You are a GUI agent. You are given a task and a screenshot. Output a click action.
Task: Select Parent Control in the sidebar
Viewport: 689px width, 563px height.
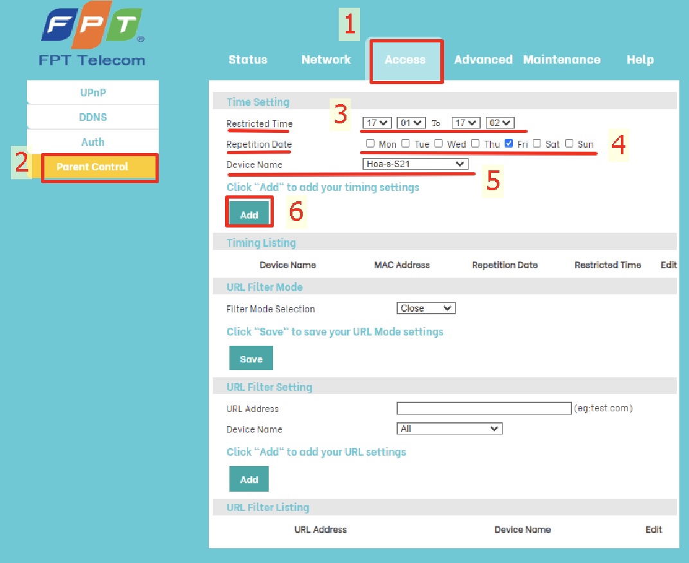(93, 167)
